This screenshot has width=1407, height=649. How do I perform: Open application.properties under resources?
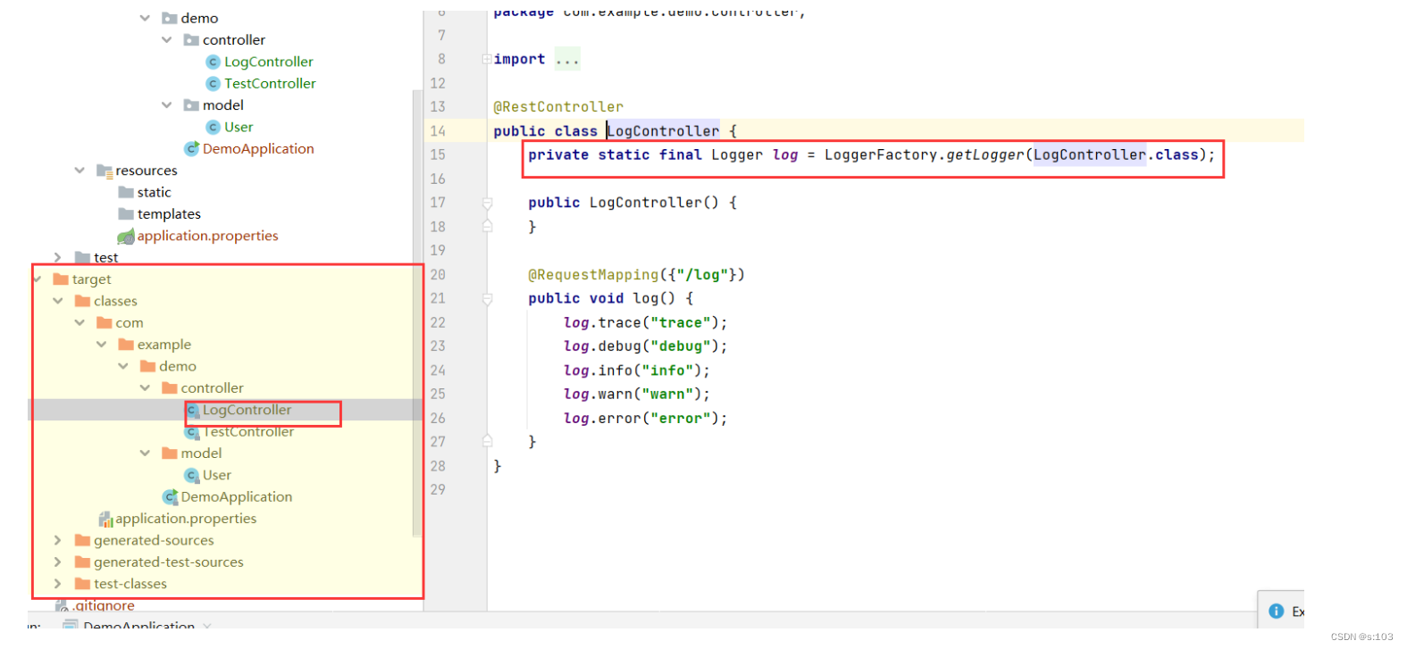coord(207,236)
